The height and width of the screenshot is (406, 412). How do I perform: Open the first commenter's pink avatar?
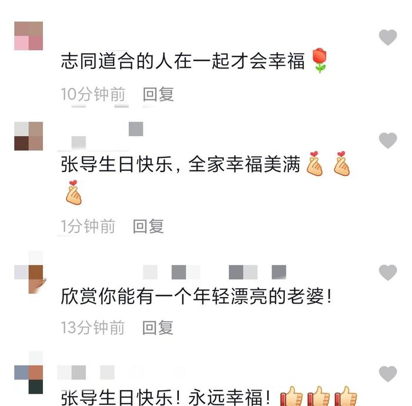point(28,36)
